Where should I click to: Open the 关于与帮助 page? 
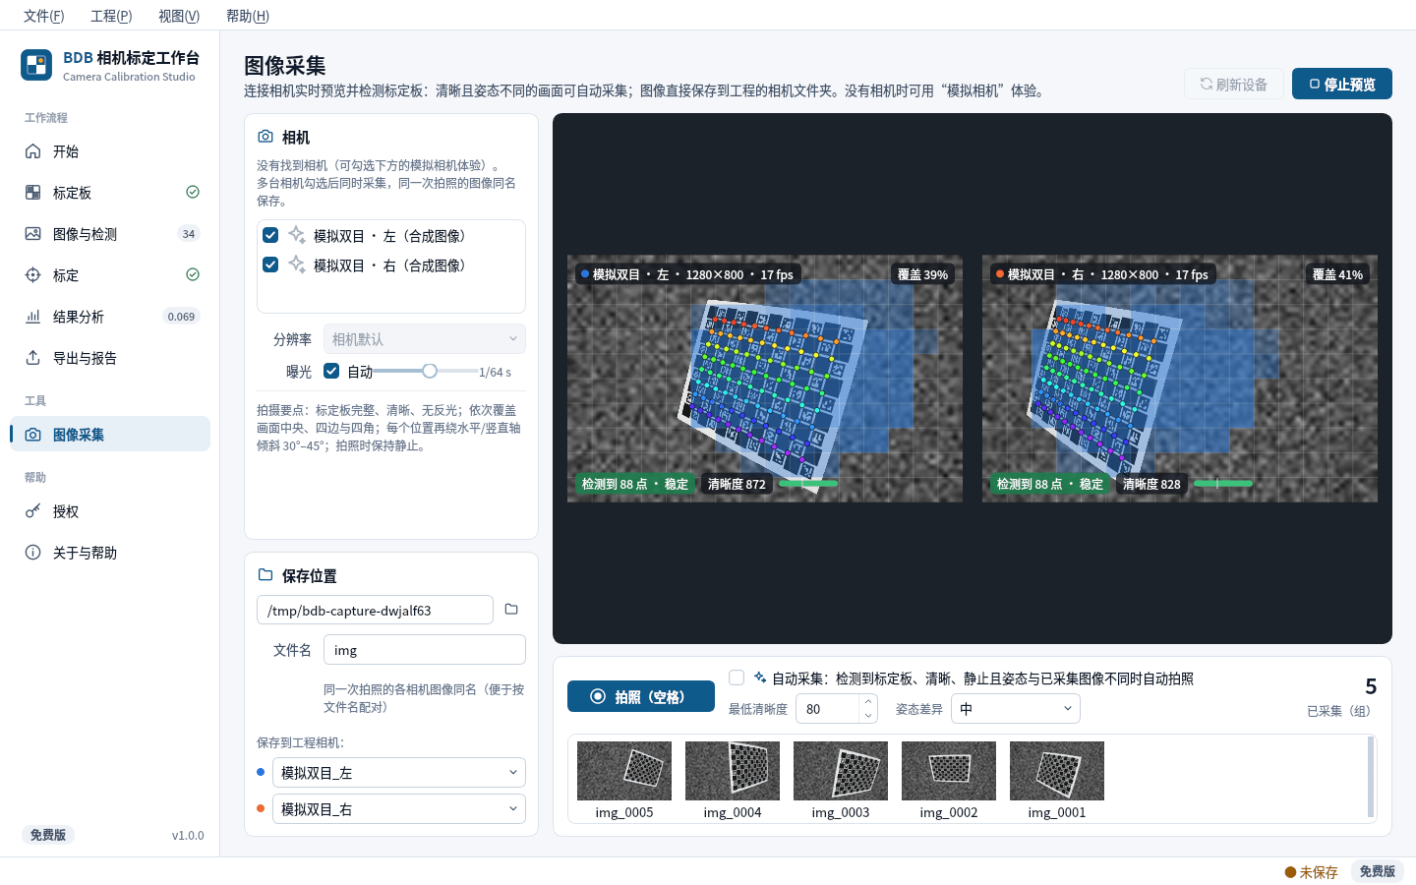coord(110,553)
